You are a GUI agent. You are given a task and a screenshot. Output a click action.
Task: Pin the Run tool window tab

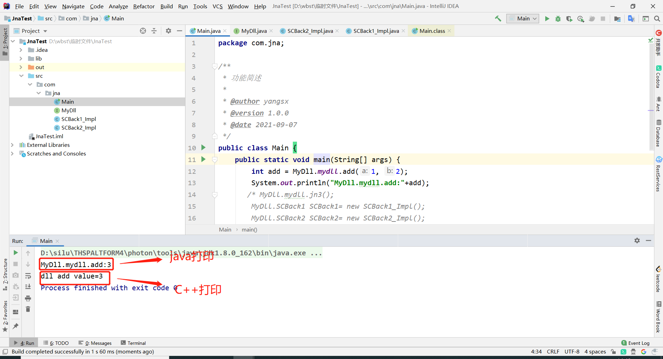15,326
